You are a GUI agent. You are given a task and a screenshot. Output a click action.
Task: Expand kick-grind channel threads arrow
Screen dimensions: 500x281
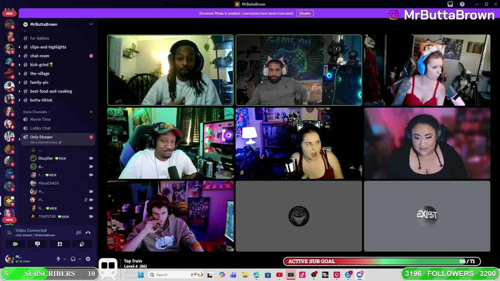click(x=19, y=65)
